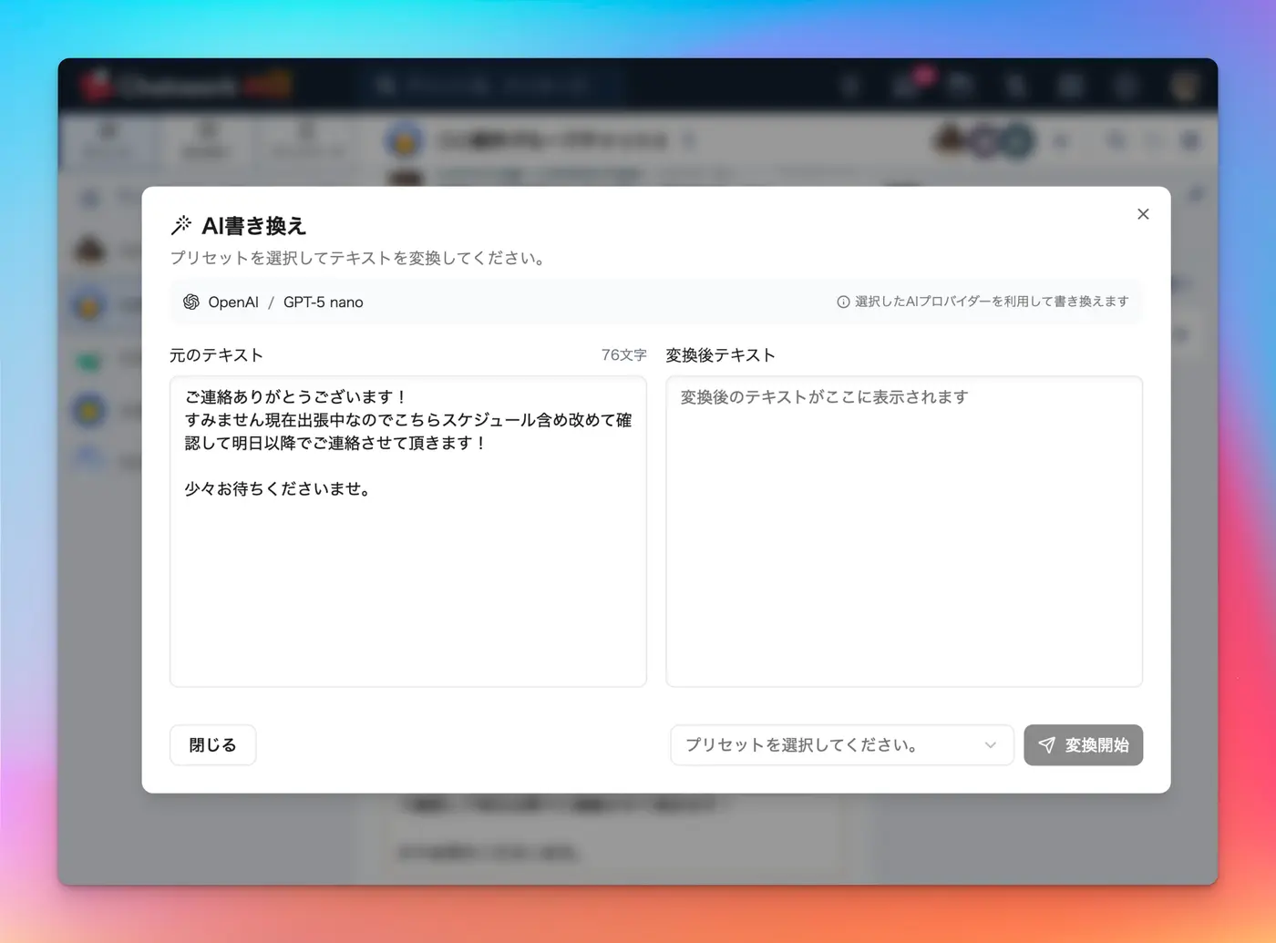Click the 76文字 character count
Image resolution: width=1276 pixels, height=943 pixels.
pyautogui.click(x=623, y=354)
